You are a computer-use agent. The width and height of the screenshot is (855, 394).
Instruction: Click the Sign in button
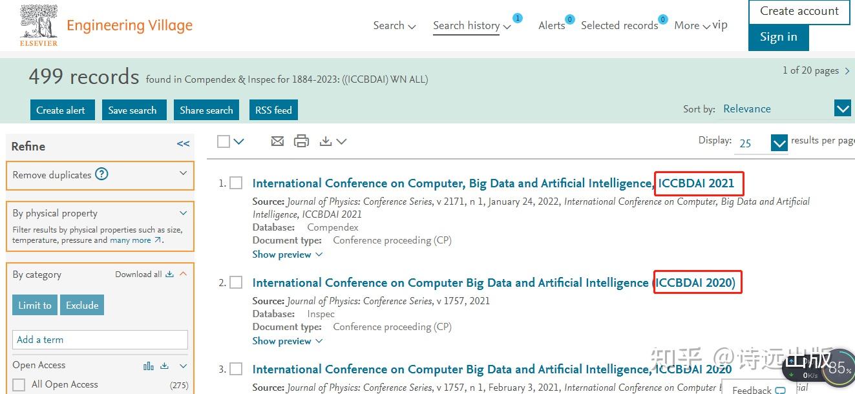778,37
